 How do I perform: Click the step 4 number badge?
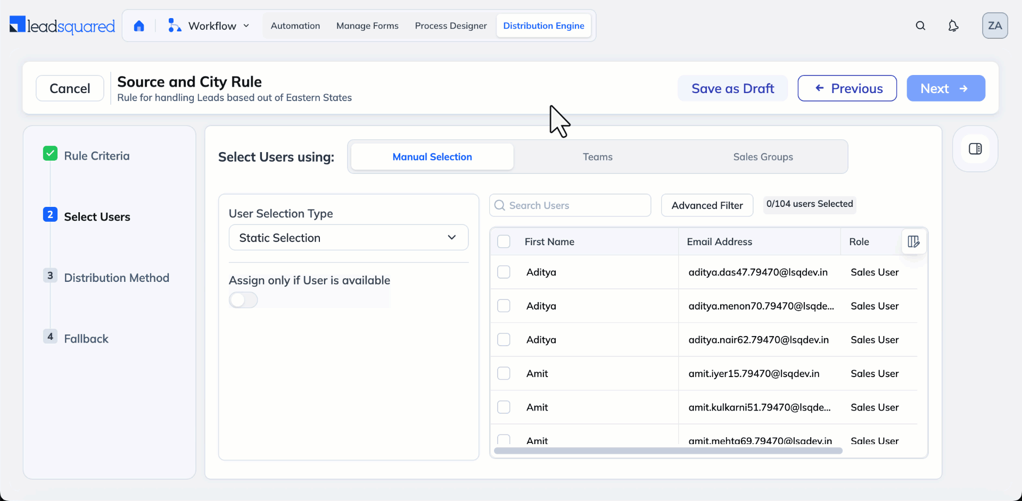pos(50,336)
